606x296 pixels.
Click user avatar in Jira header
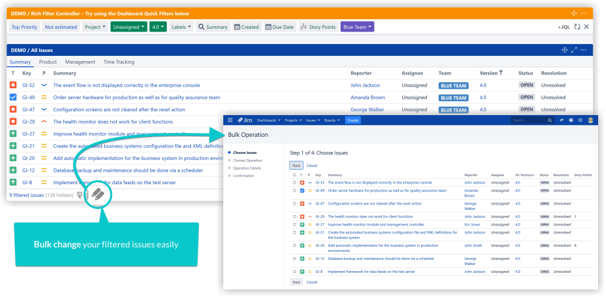[x=590, y=120]
